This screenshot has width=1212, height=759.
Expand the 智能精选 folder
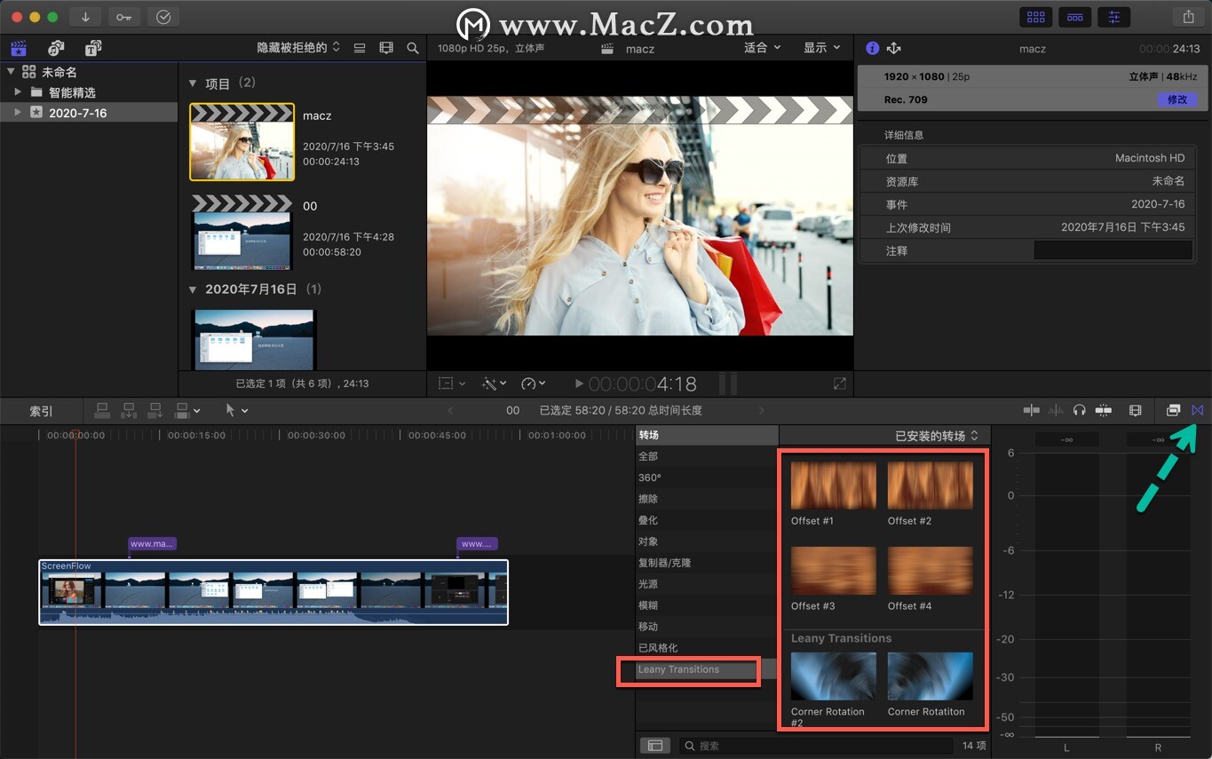click(18, 92)
